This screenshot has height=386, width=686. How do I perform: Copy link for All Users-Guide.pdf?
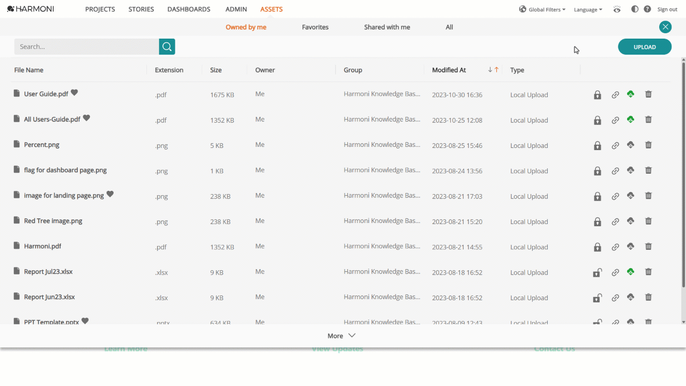click(x=615, y=120)
